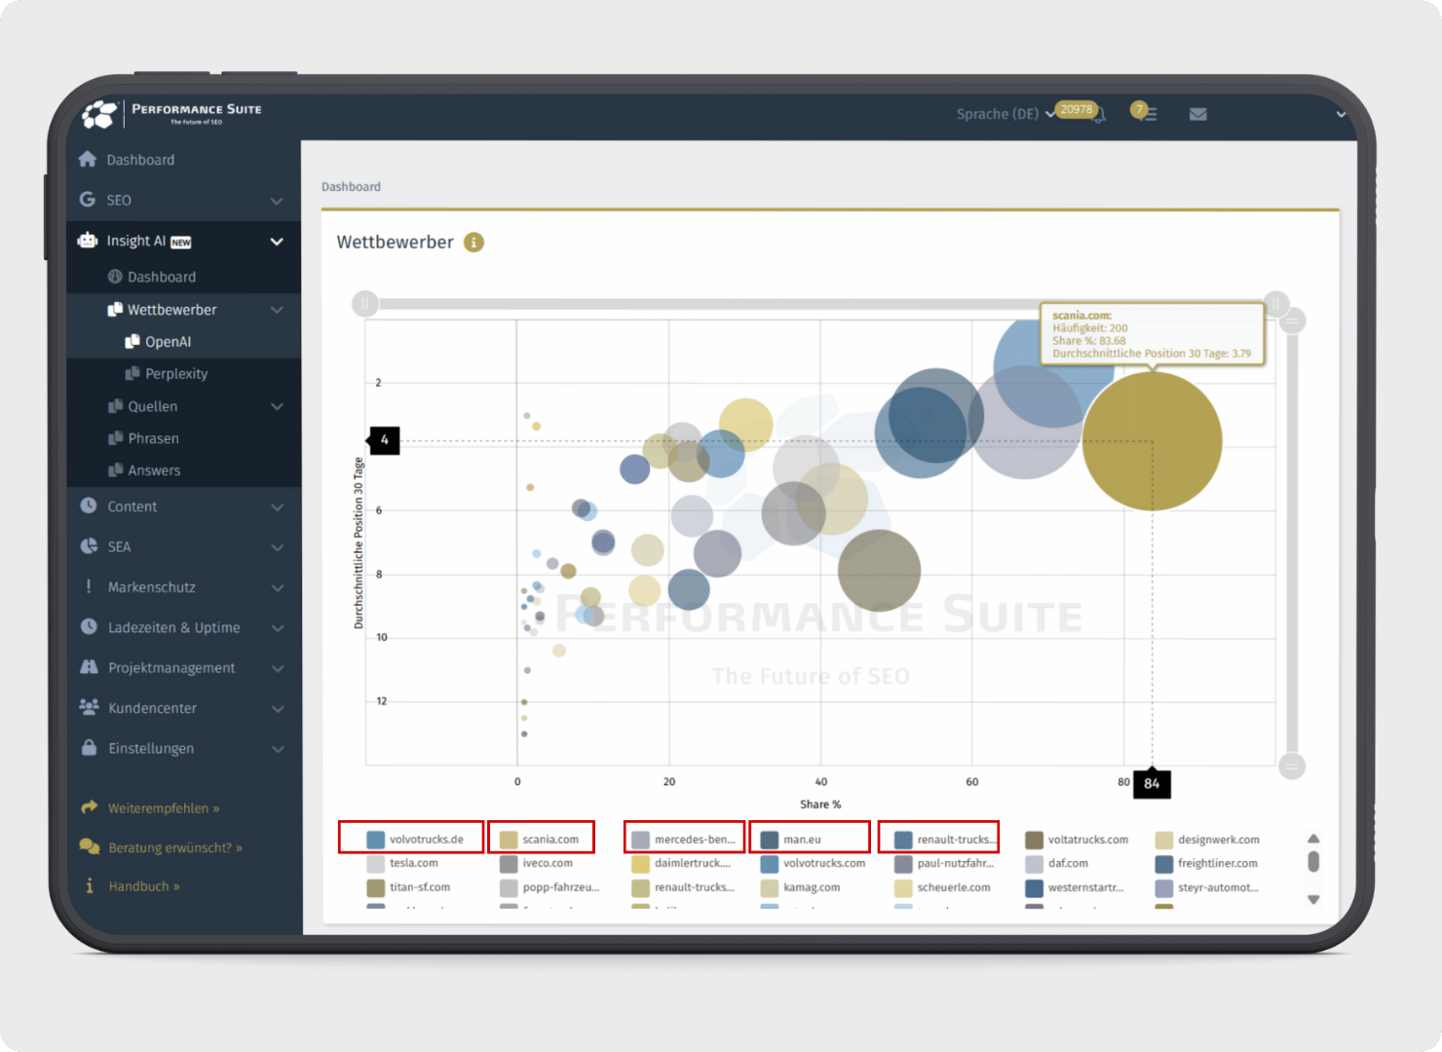Expand the Einstellungen menu chevron
The height and width of the screenshot is (1052, 1442).
(278, 748)
